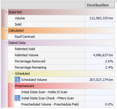
Task: Click the 207,027,174 lcm scheduled volume value
Action: (x=101, y=80)
